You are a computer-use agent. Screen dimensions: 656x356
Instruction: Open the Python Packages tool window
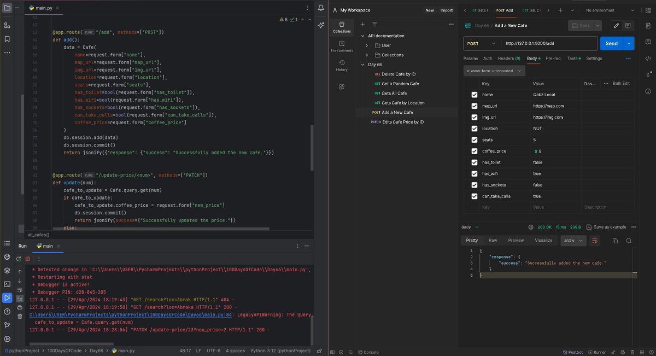click(x=7, y=270)
